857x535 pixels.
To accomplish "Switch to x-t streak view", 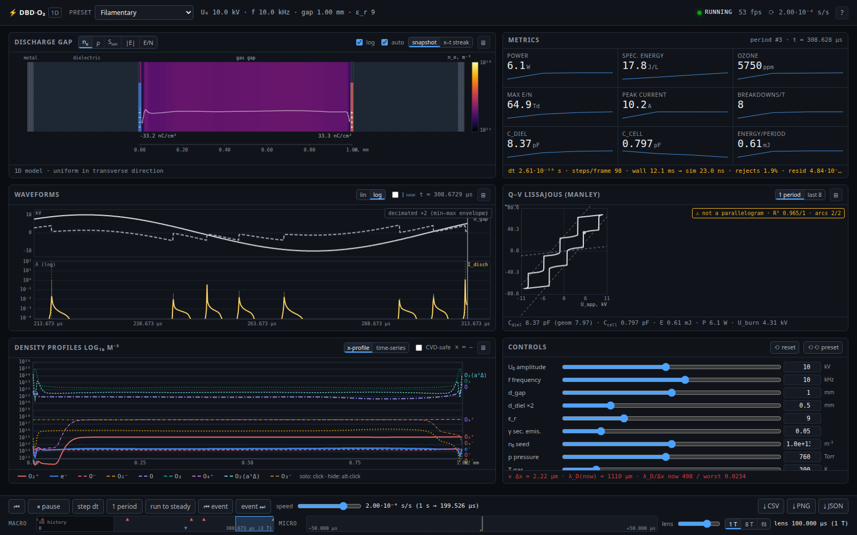I will tap(456, 43).
